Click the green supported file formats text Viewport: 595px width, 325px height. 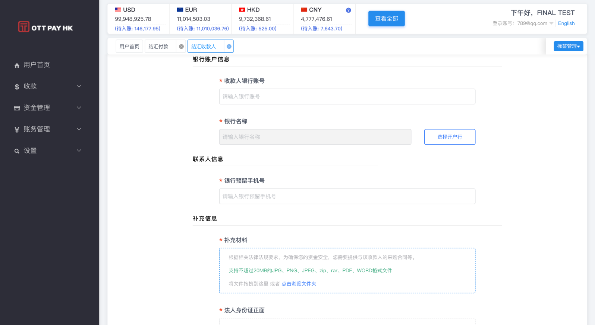point(310,271)
